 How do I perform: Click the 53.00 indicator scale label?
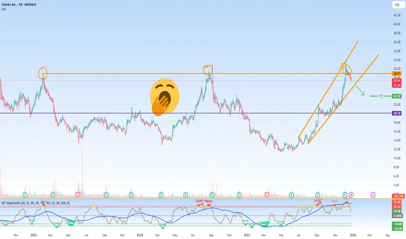click(397, 202)
